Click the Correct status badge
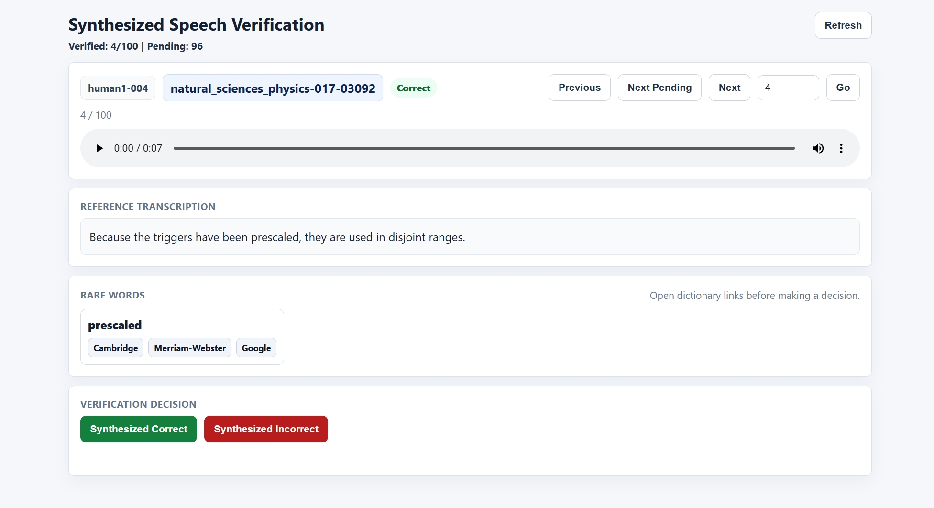The image size is (934, 508). tap(414, 88)
